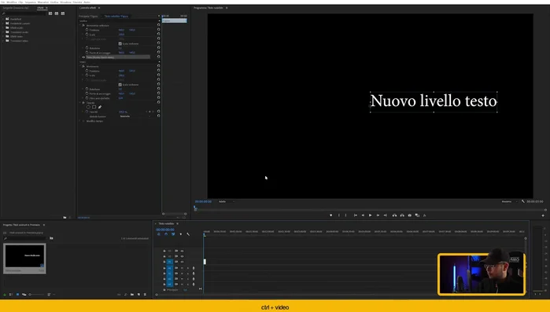Select the rectangle mask tool under Opacità
The height and width of the screenshot is (312, 550).
94,107
